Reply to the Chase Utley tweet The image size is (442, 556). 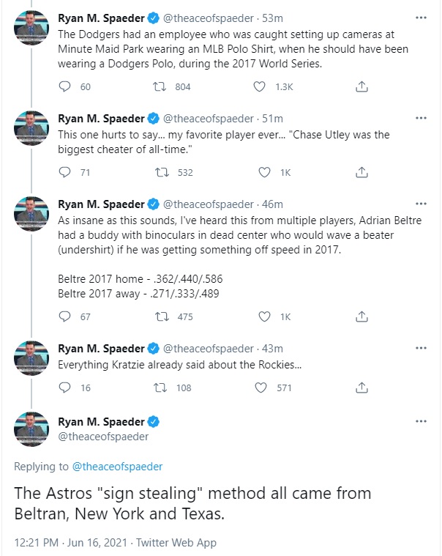65,173
